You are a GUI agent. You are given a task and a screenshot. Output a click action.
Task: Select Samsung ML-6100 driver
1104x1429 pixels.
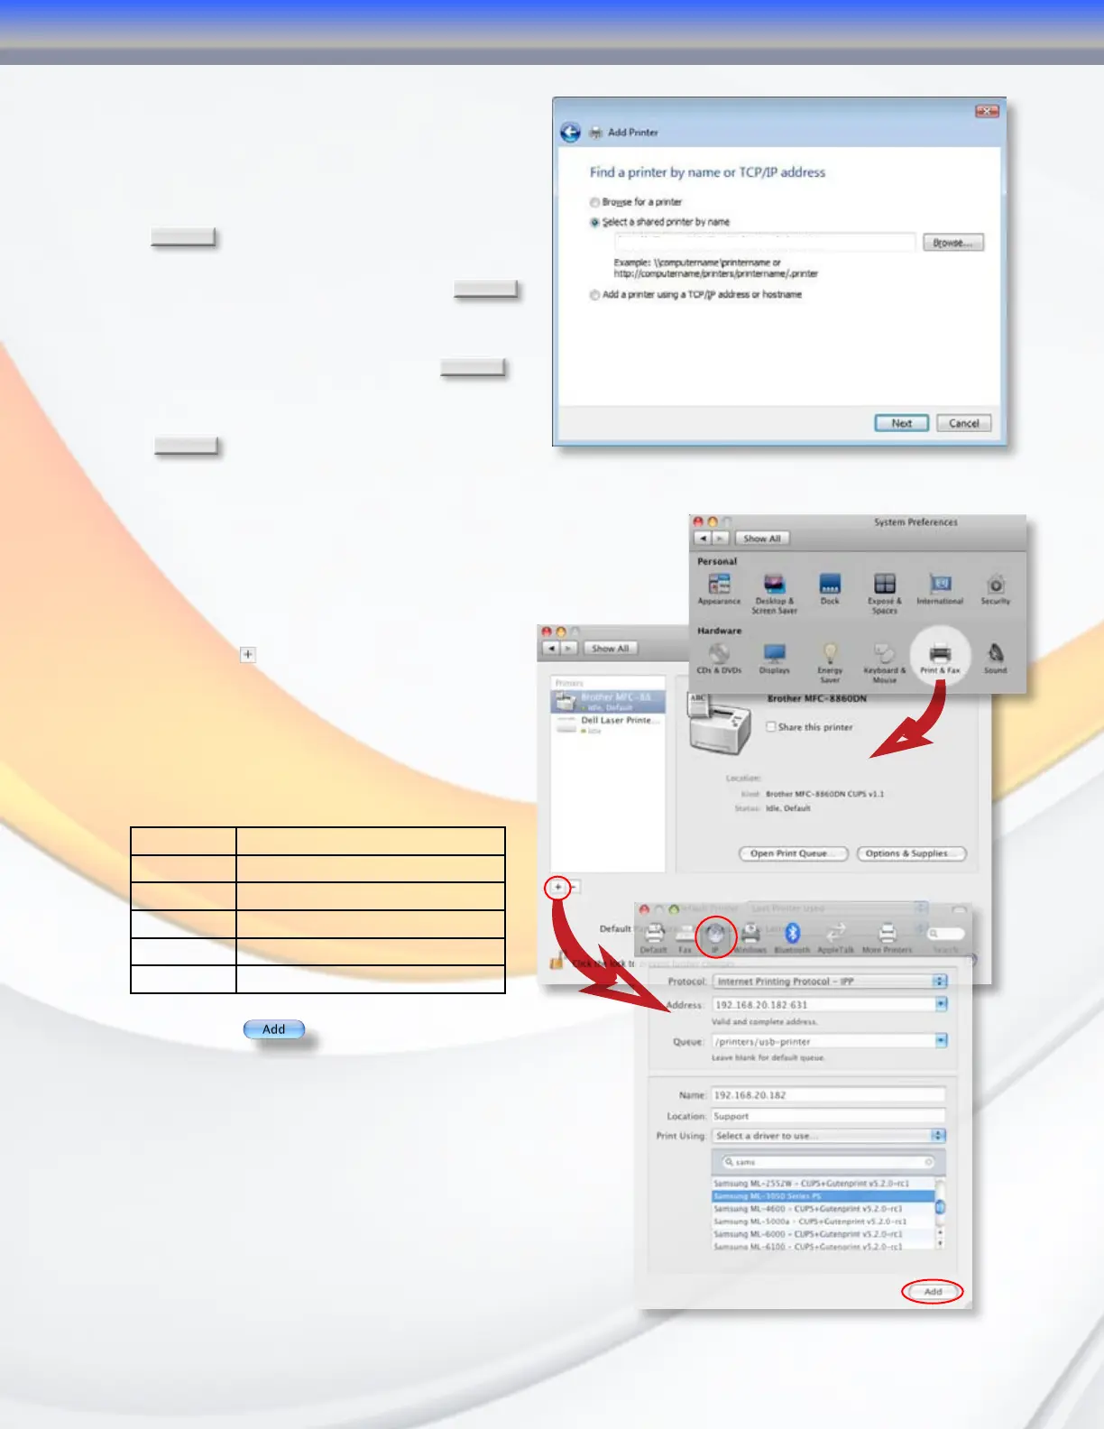tap(823, 1246)
